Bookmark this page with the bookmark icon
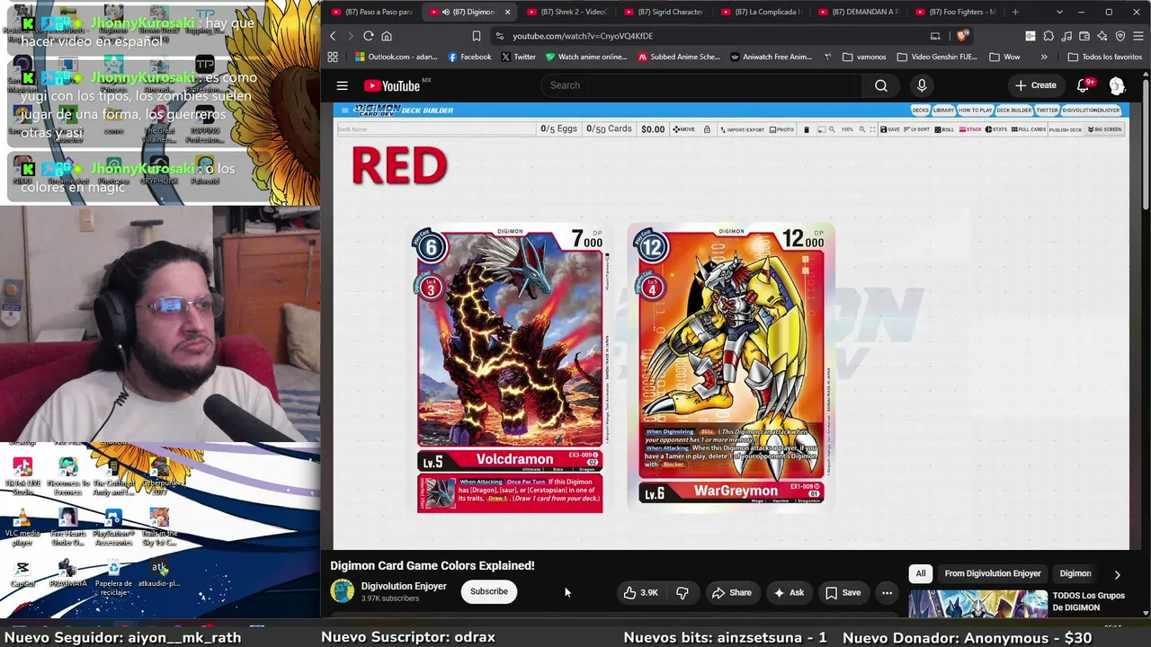Viewport: 1151px width, 647px height. tap(477, 36)
